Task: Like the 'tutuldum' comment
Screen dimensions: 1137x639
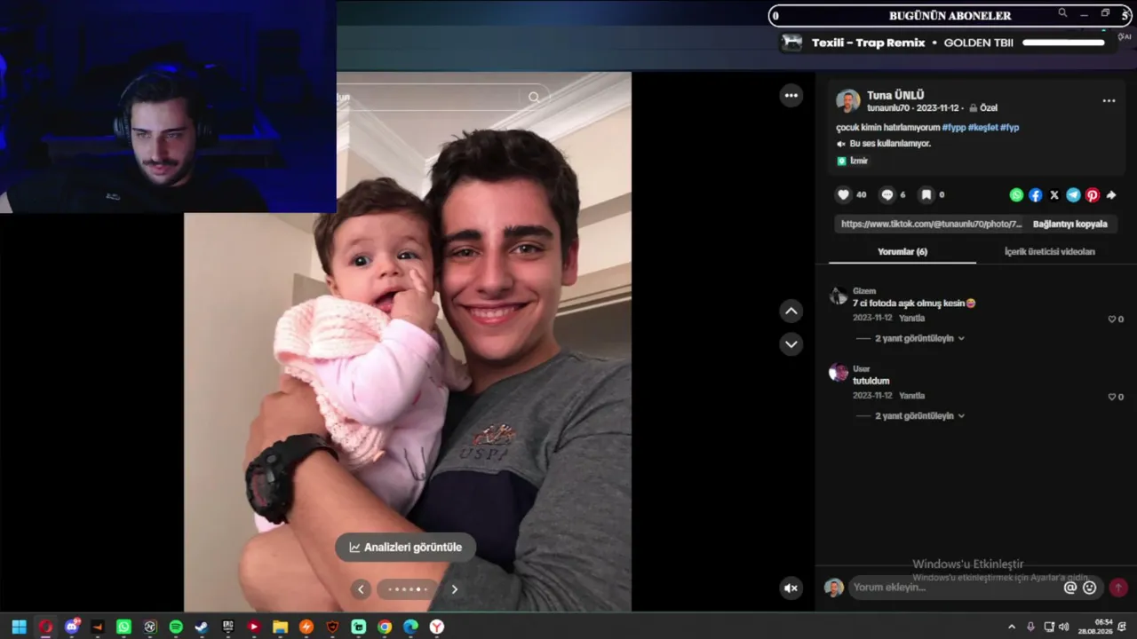Action: [1112, 397]
